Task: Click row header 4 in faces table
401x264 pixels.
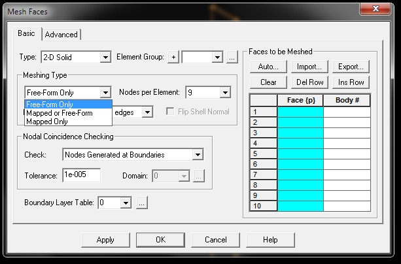Action: pyautogui.click(x=264, y=143)
